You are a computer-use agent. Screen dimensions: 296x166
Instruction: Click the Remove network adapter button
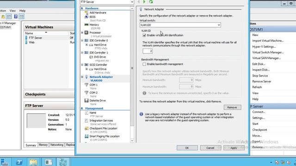(x=232, y=107)
